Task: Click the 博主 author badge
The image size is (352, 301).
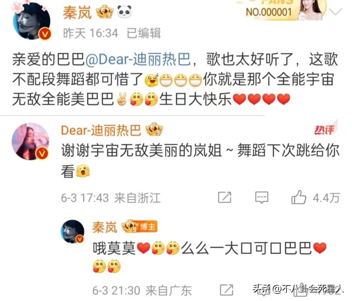Action: click(147, 227)
